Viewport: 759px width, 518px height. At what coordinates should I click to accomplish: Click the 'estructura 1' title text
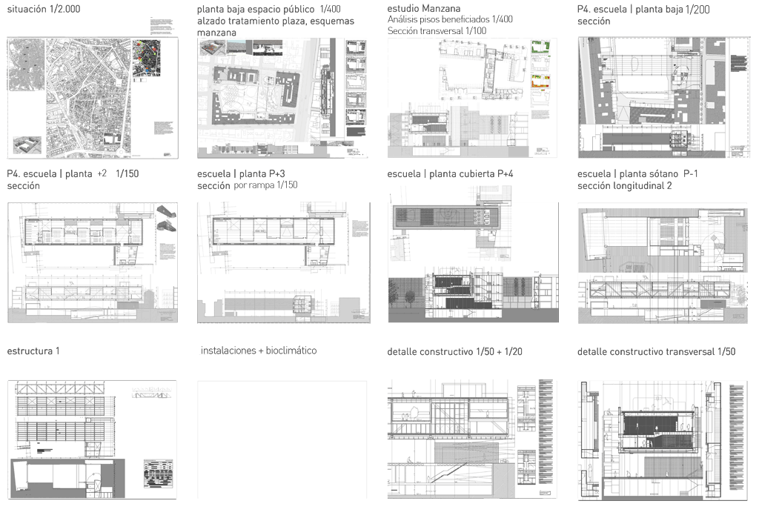tap(33, 351)
